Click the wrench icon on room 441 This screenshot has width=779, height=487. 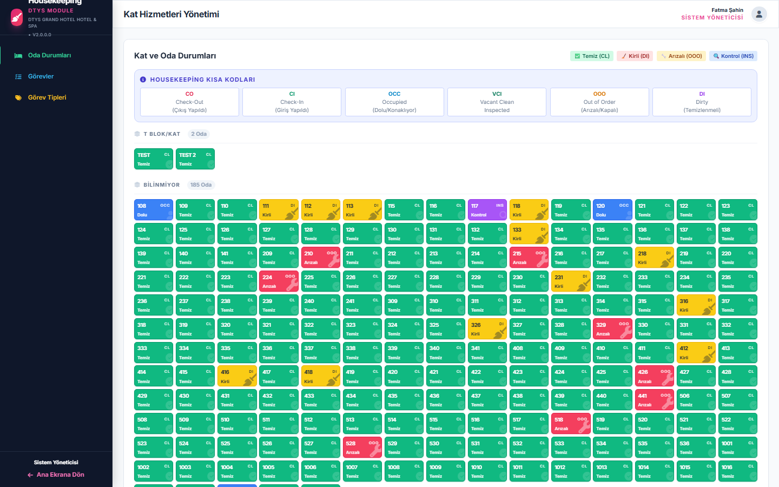pos(667,404)
